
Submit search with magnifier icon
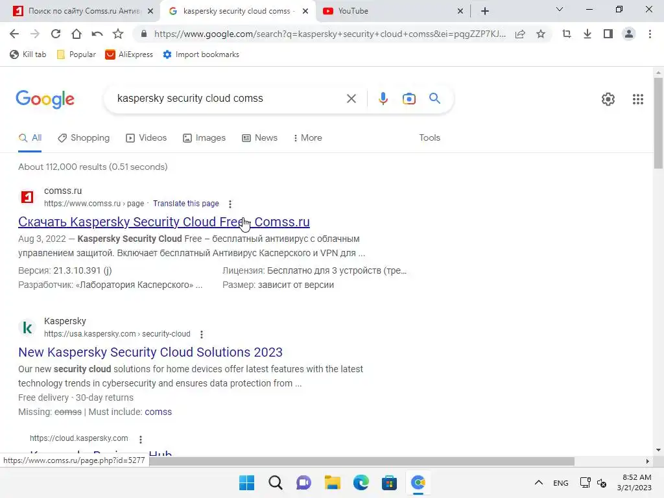coord(434,99)
